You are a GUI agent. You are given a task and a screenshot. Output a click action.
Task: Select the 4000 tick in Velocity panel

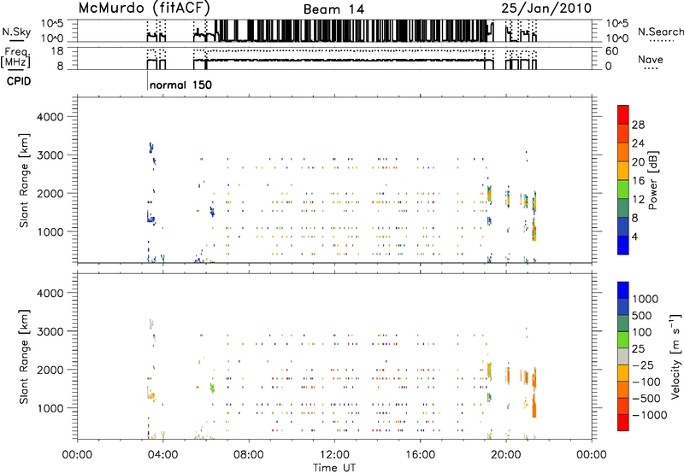point(50,293)
